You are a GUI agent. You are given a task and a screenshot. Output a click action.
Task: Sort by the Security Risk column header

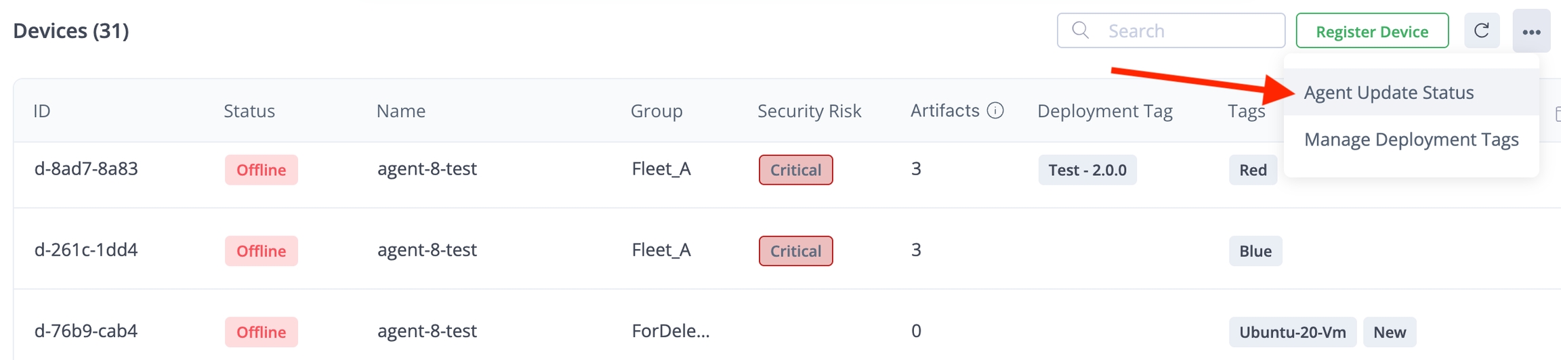coord(809,111)
